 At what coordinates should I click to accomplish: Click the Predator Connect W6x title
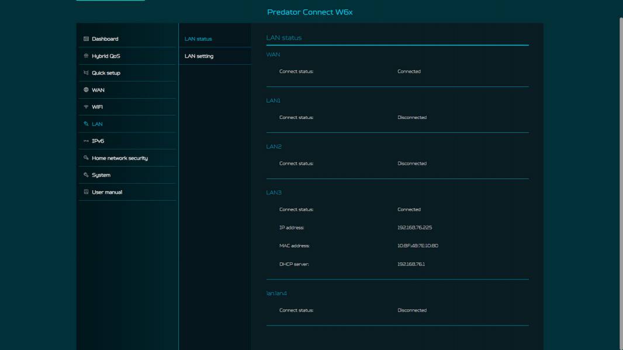(310, 12)
